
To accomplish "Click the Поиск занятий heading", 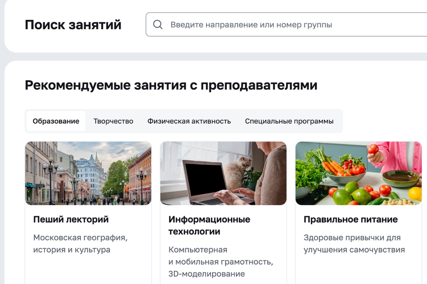I will (x=73, y=25).
